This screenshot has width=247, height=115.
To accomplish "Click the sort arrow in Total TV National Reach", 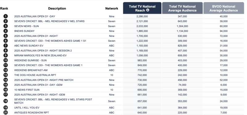I will (x=148, y=10).
